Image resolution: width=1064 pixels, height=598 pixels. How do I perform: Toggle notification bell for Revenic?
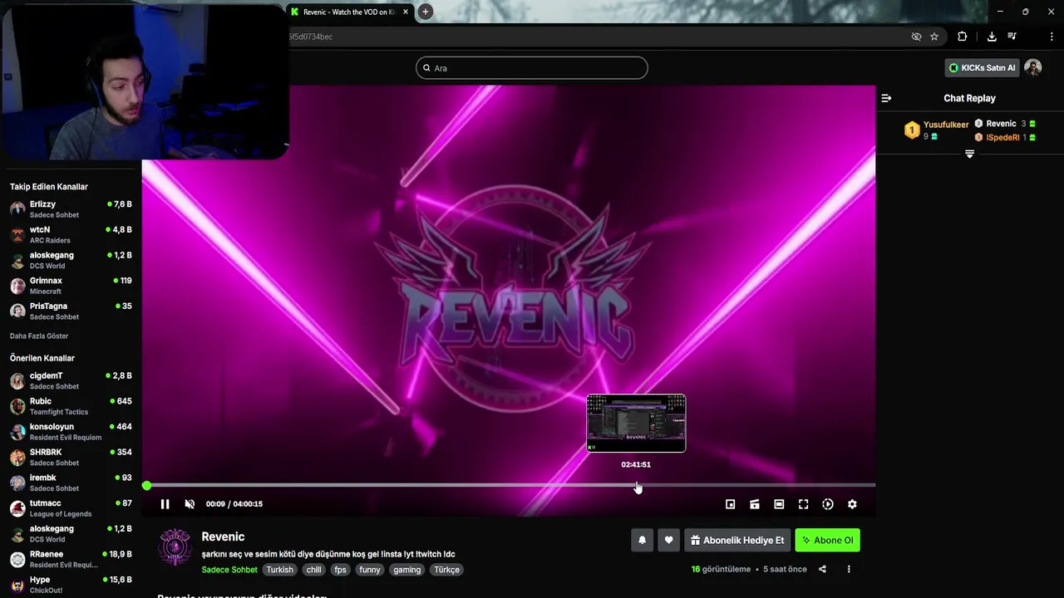[x=642, y=540]
